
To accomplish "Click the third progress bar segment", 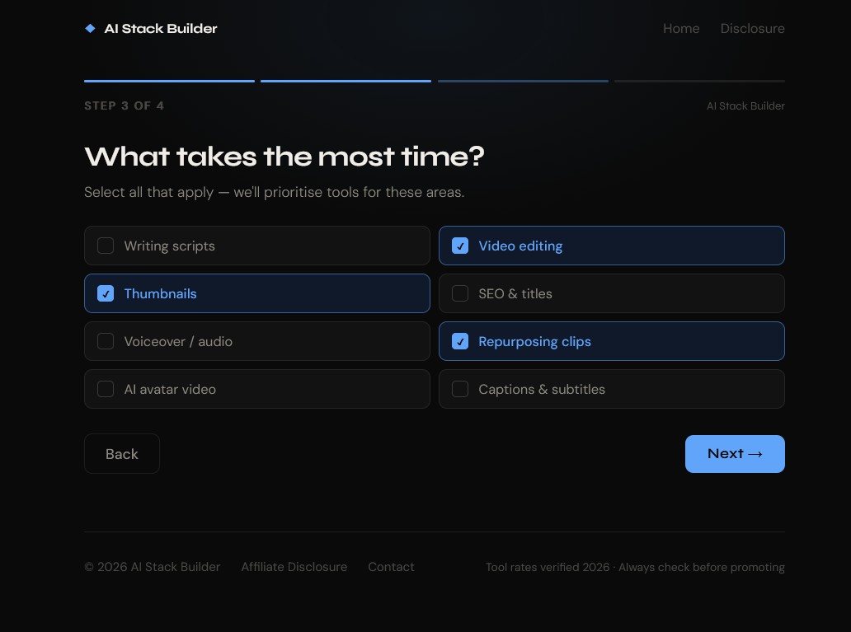I will click(x=523, y=81).
